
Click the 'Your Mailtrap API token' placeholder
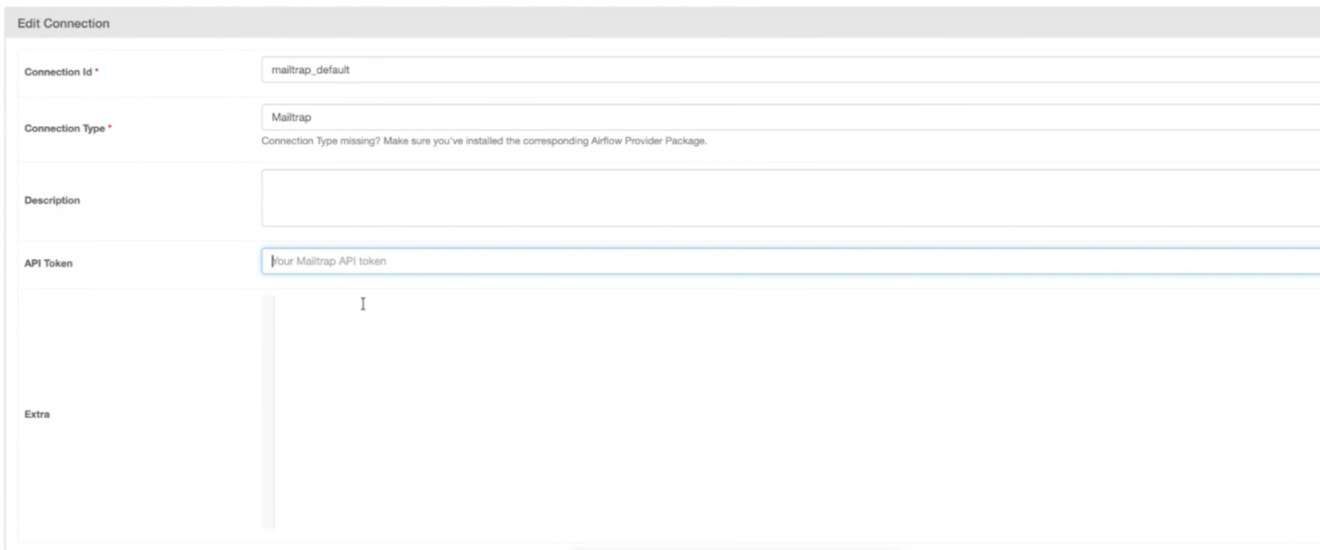pos(329,261)
